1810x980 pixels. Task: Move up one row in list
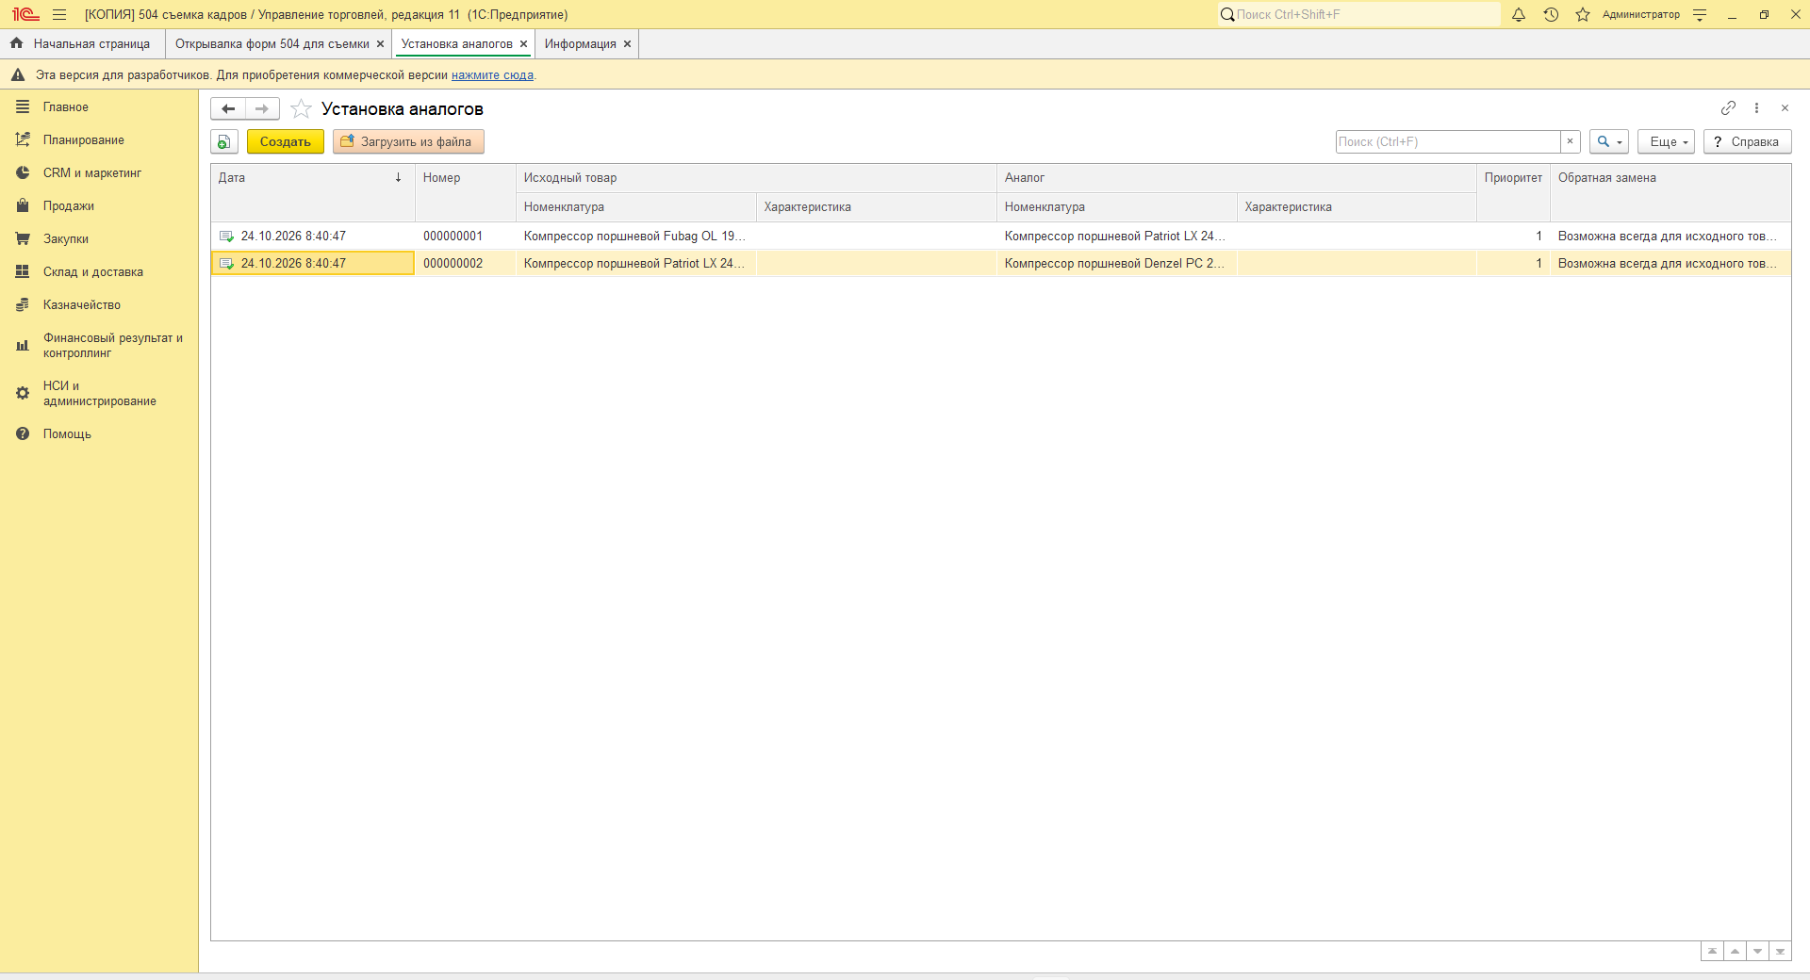click(x=1735, y=951)
